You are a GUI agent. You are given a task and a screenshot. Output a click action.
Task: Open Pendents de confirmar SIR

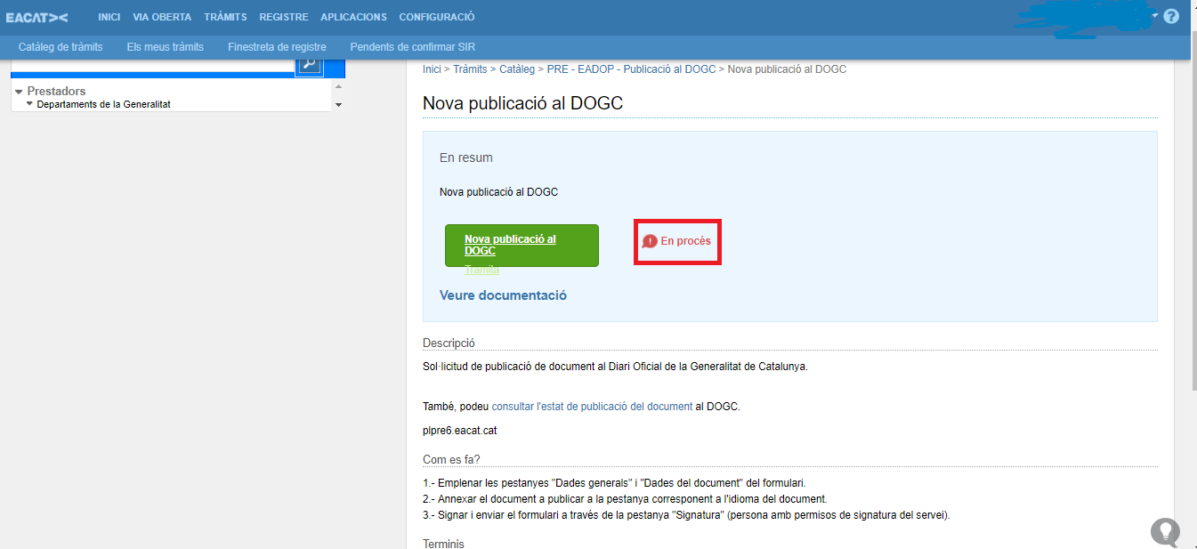(418, 47)
